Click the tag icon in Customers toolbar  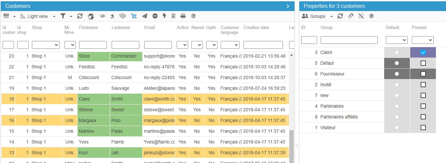[x=122, y=16]
